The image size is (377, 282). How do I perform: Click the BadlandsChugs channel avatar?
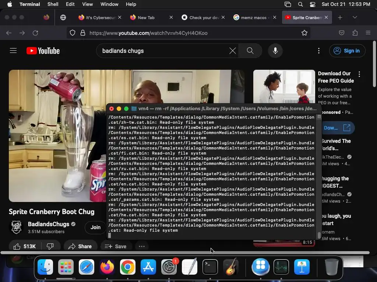(x=16, y=227)
